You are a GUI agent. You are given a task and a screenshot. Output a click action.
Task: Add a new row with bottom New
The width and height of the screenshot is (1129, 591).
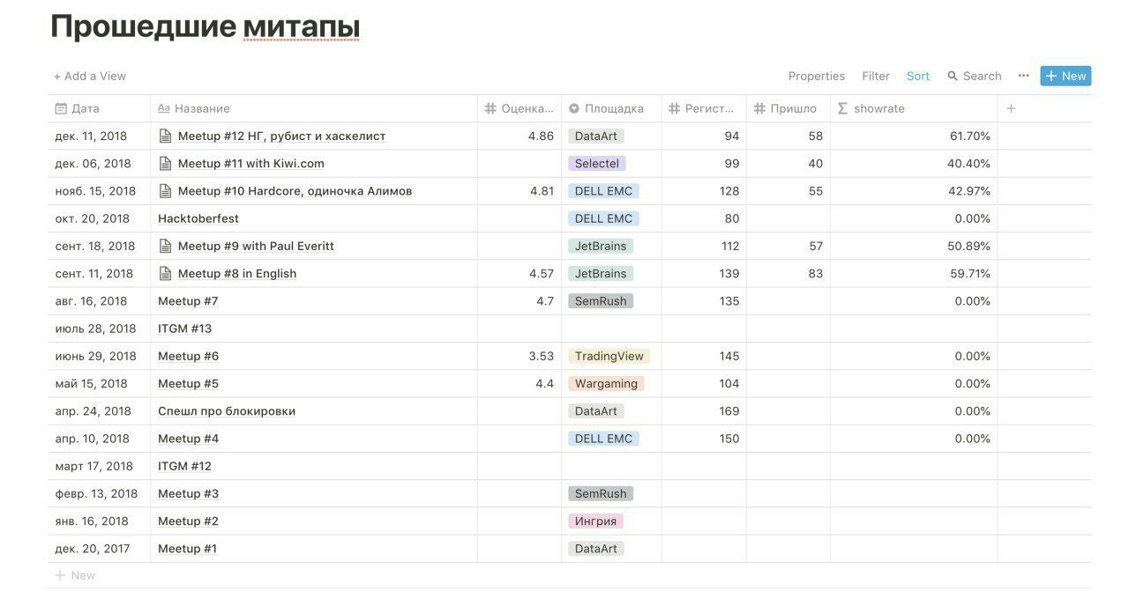pyautogui.click(x=75, y=575)
